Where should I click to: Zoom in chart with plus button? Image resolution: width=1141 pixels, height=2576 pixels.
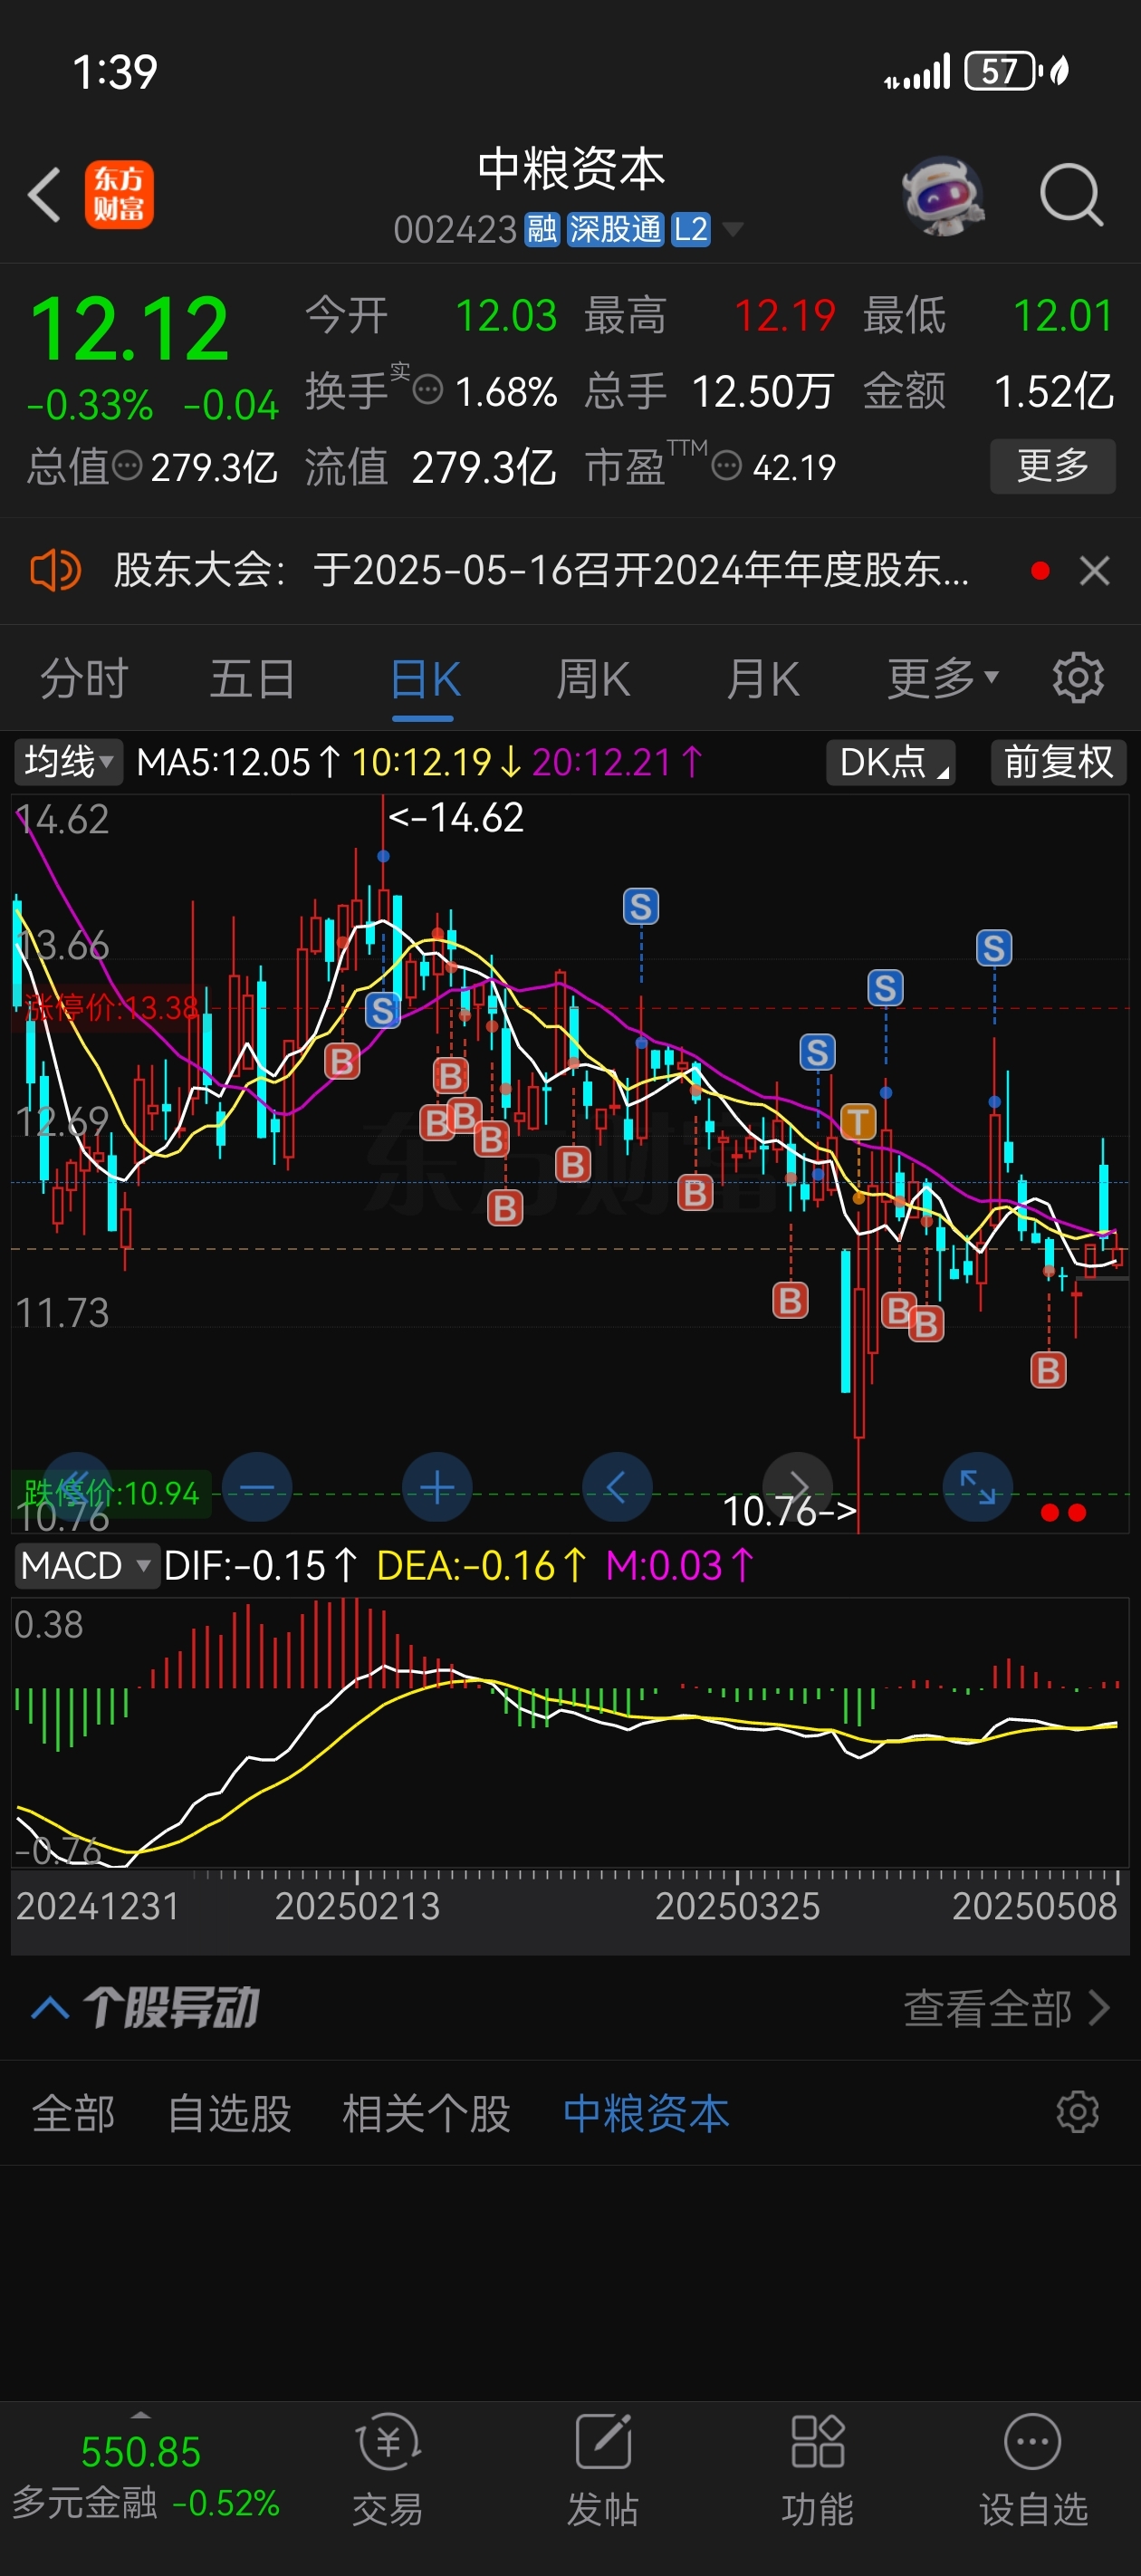coord(437,1487)
